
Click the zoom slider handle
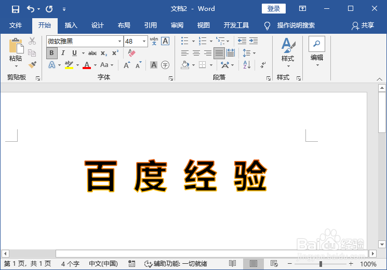click(x=321, y=264)
